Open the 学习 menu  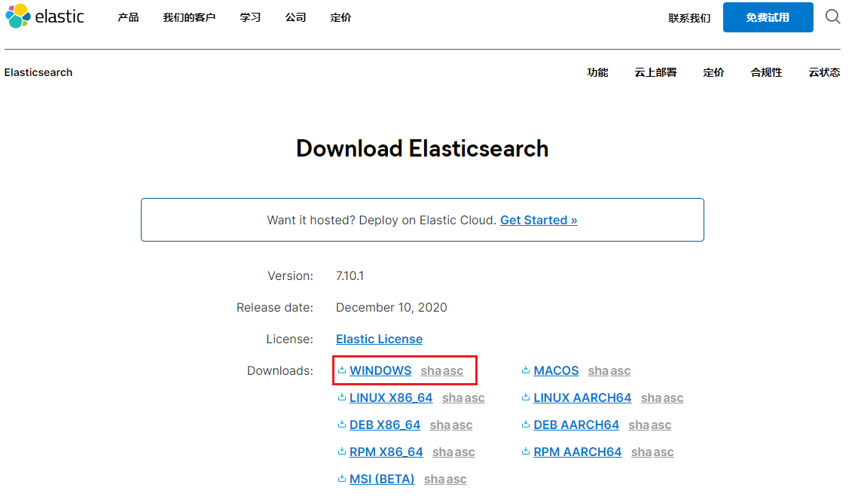click(x=250, y=17)
